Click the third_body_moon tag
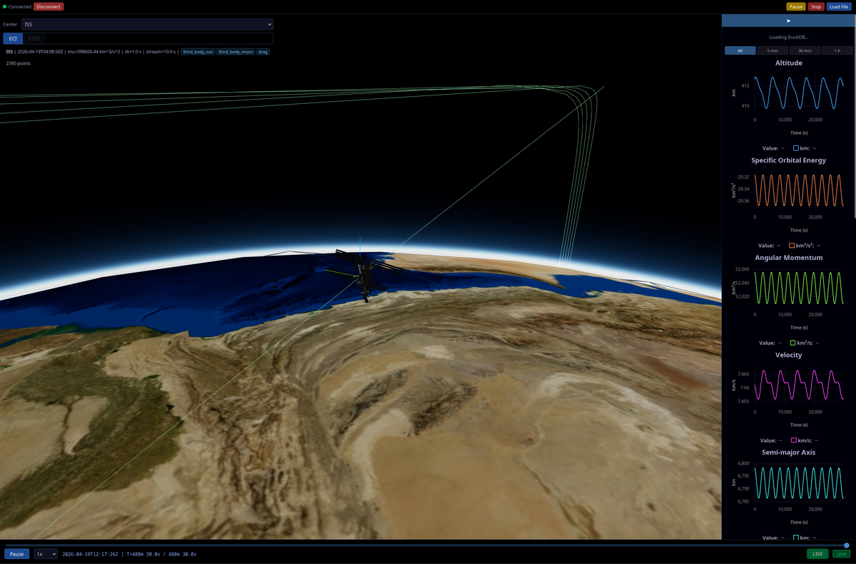 coord(236,52)
